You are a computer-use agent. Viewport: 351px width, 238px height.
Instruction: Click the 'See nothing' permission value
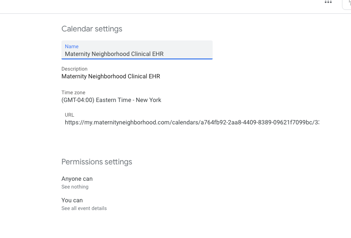pyautogui.click(x=75, y=187)
